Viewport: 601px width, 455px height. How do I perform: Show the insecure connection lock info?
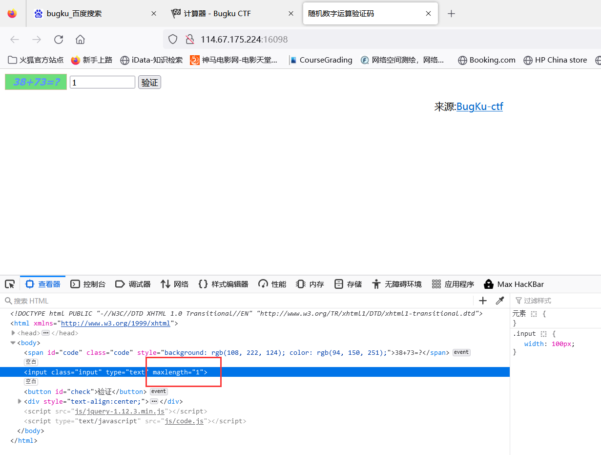pos(190,40)
